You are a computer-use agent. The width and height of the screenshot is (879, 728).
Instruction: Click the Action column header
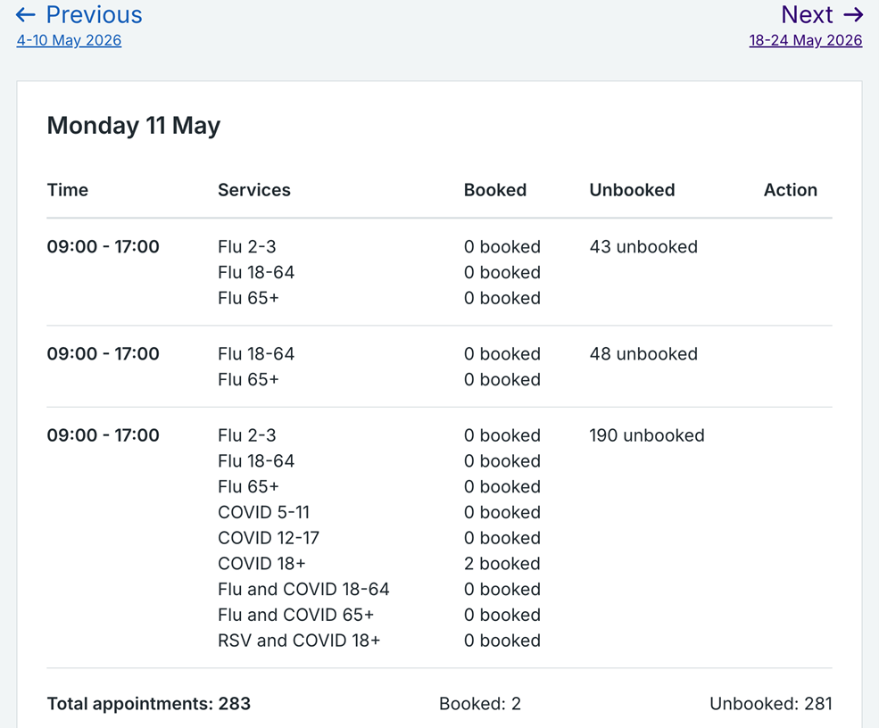[x=791, y=190]
